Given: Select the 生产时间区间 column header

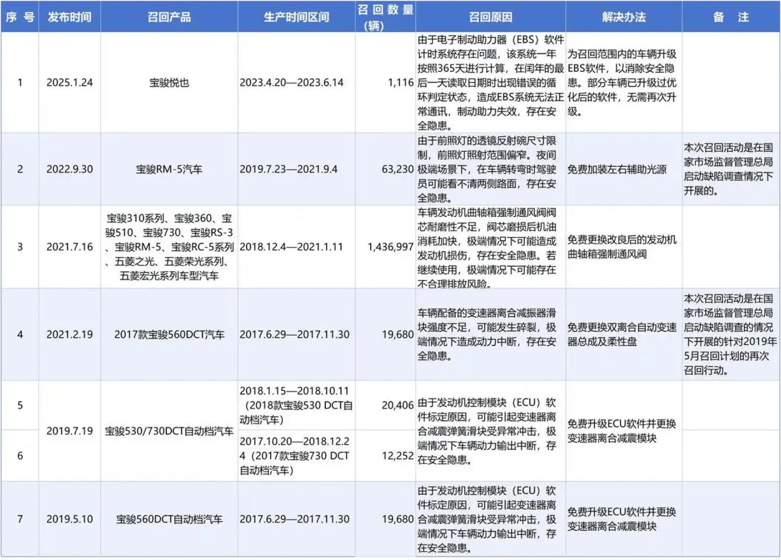Looking at the screenshot, I should [x=297, y=17].
